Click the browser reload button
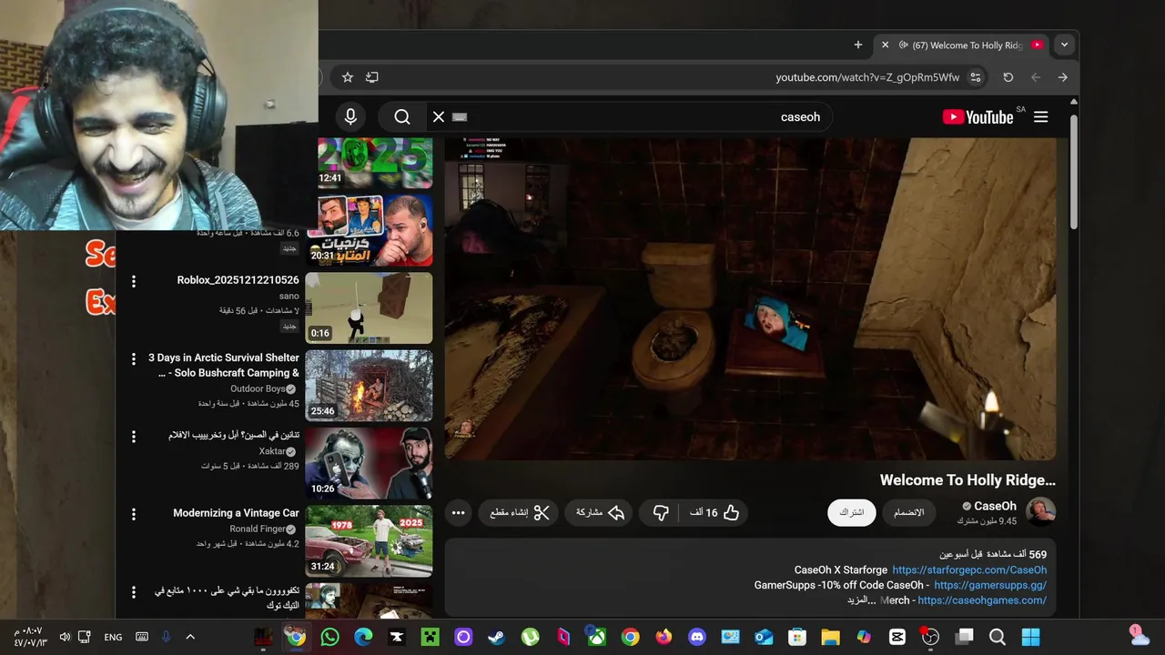Screen dimensions: 1165x655 [1008, 77]
